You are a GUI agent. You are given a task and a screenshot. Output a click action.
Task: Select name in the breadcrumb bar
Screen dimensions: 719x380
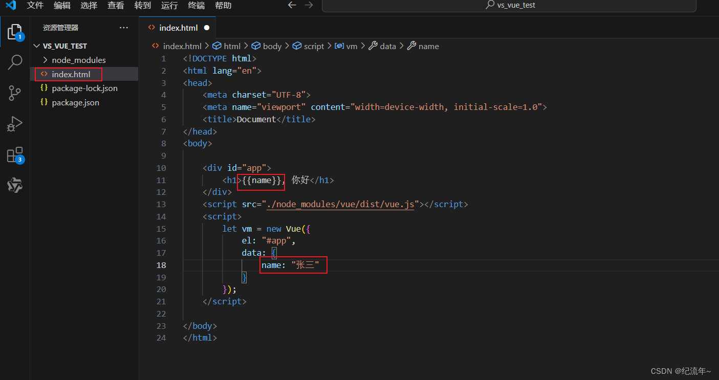coord(430,46)
